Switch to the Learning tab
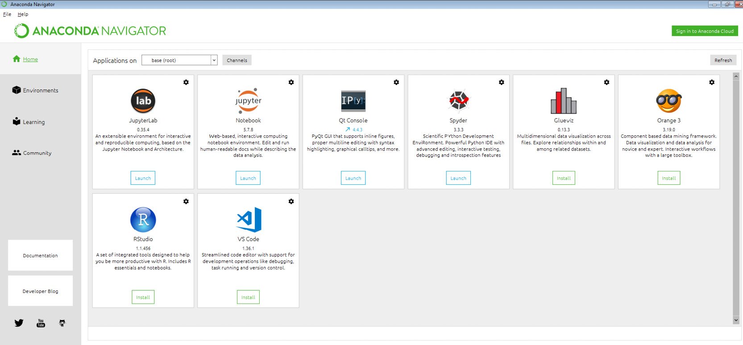743x345 pixels. tap(34, 122)
